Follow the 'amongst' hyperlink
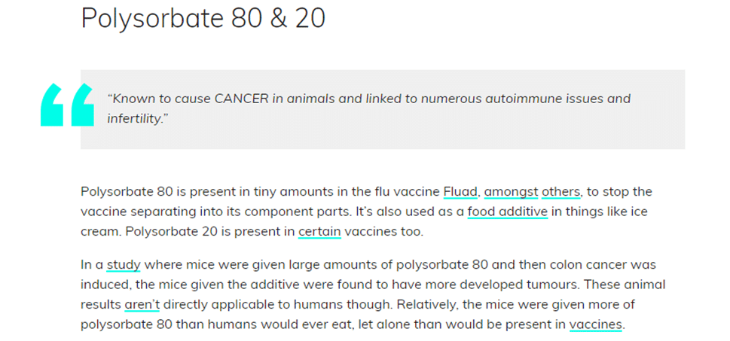The width and height of the screenshot is (730, 341). [512, 192]
